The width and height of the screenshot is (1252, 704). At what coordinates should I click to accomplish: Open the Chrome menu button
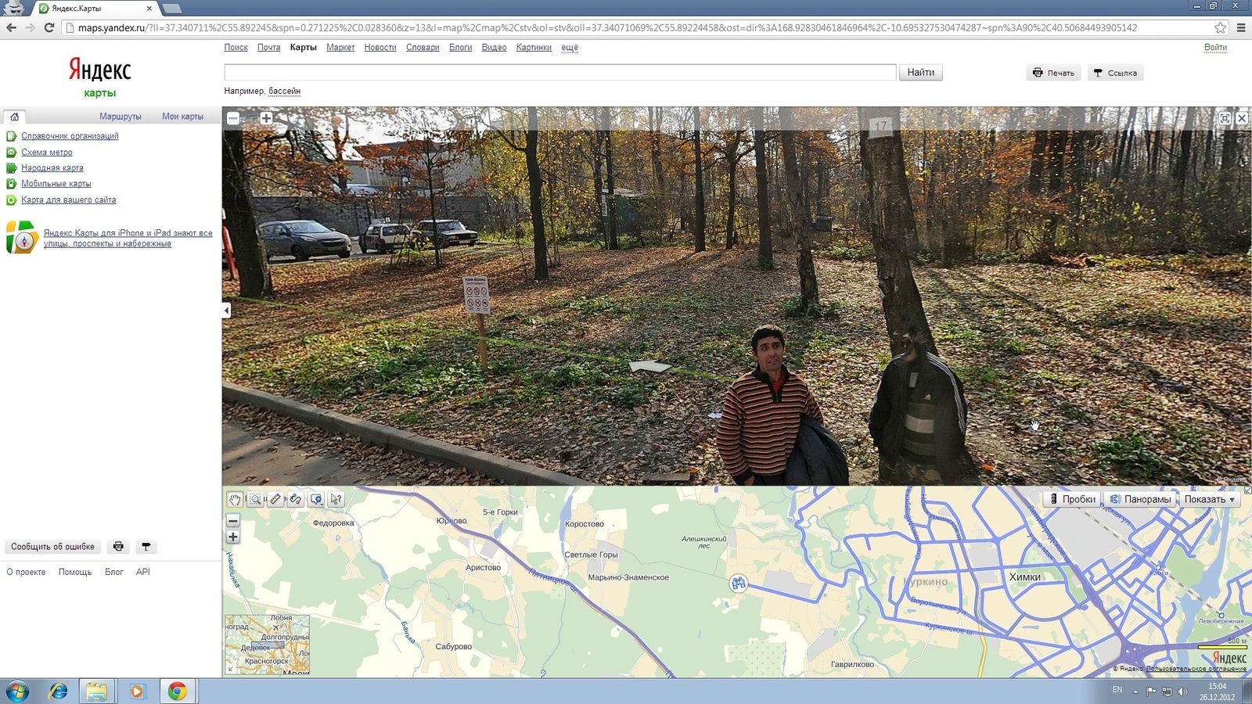click(1240, 27)
